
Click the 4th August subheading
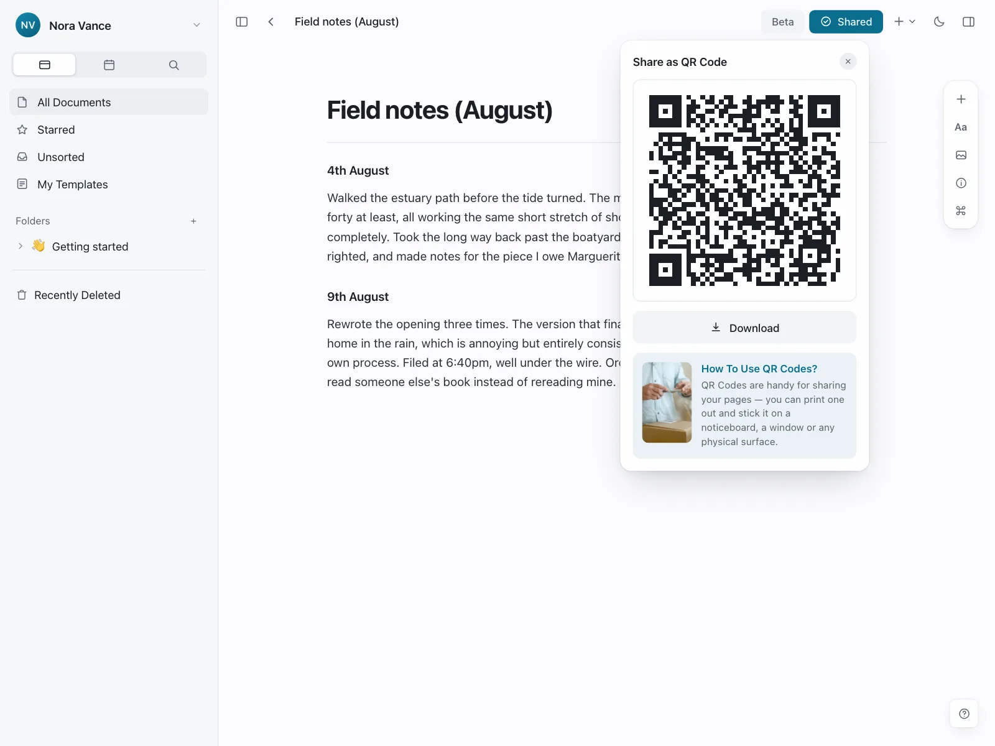click(358, 170)
